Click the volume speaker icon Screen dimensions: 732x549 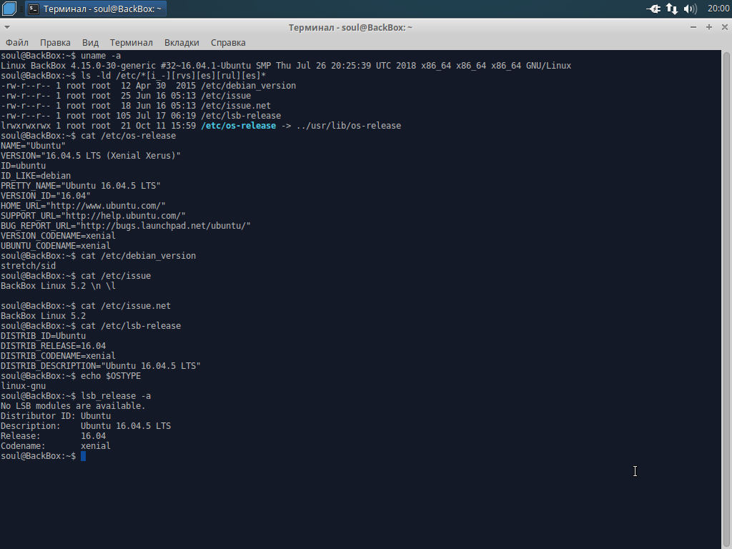(x=690, y=9)
